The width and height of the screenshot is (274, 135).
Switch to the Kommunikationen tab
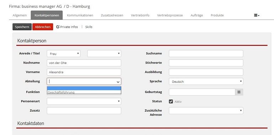click(80, 15)
